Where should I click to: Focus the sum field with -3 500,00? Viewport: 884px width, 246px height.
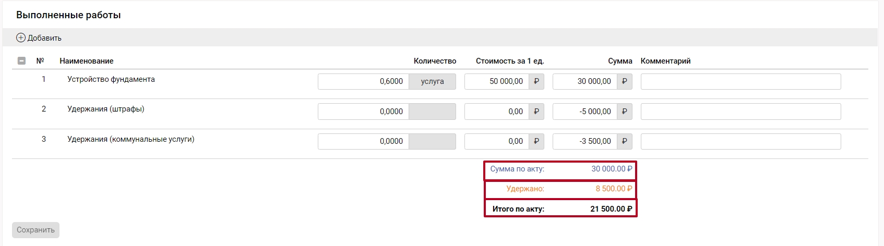pyautogui.click(x=584, y=141)
